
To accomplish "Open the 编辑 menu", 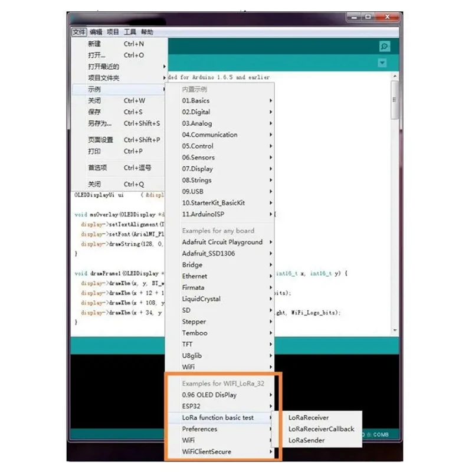I will 96,32.
